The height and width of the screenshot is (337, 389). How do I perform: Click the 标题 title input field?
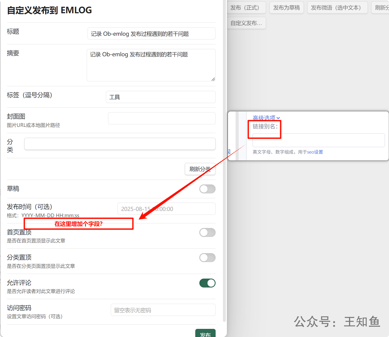151,34
